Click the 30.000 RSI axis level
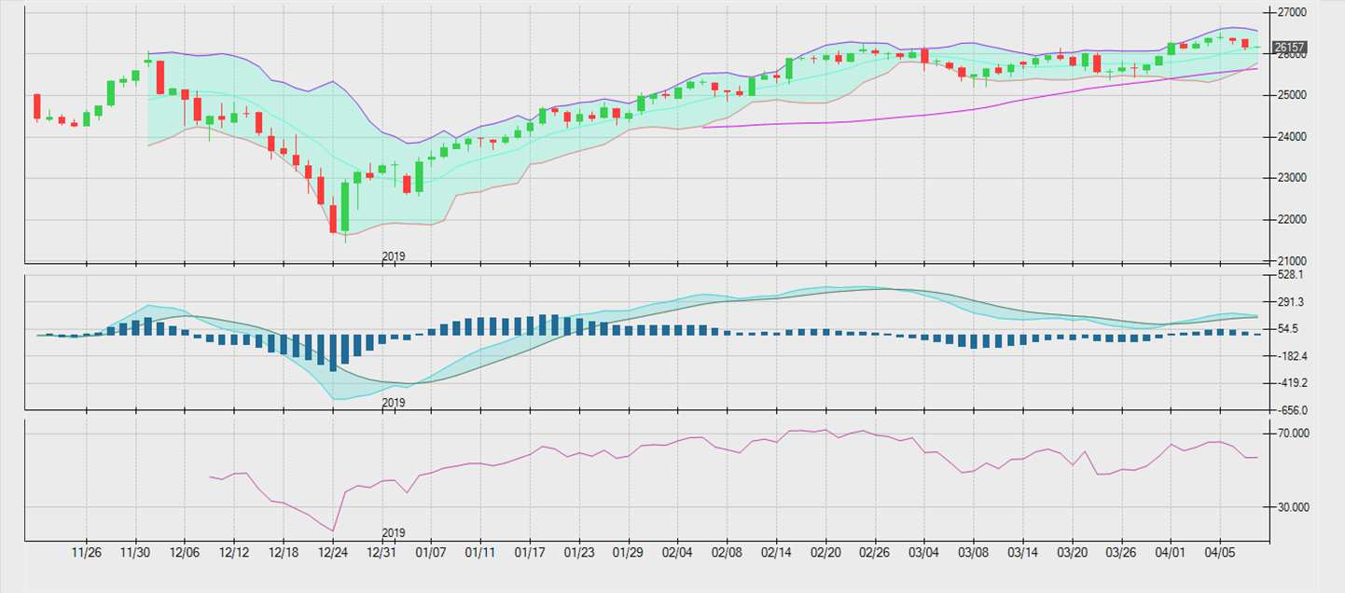1345x593 pixels. (1293, 507)
